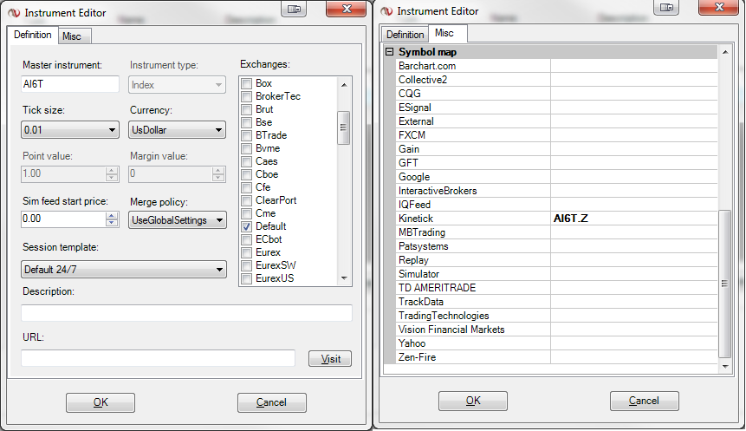Click the Symbol map scroll up arrow
The width and height of the screenshot is (746, 431).
(725, 51)
